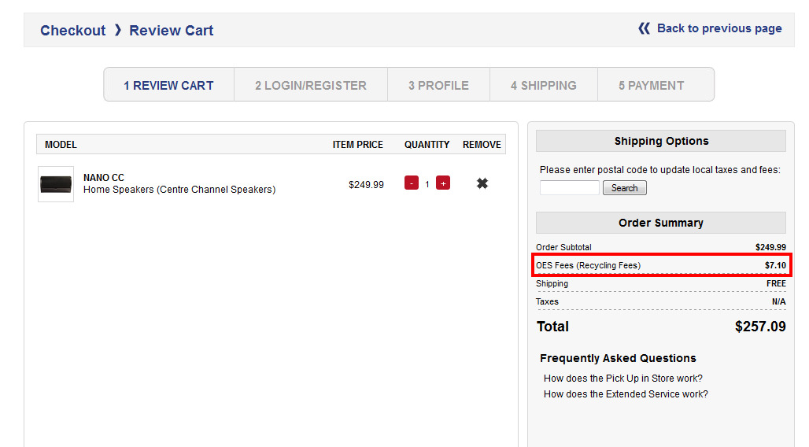809x447 pixels.
Task: Remove NANO CC from cart
Action: pyautogui.click(x=482, y=183)
